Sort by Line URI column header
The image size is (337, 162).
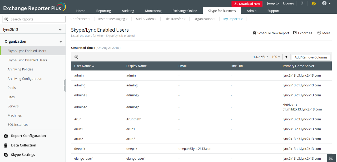237,66
